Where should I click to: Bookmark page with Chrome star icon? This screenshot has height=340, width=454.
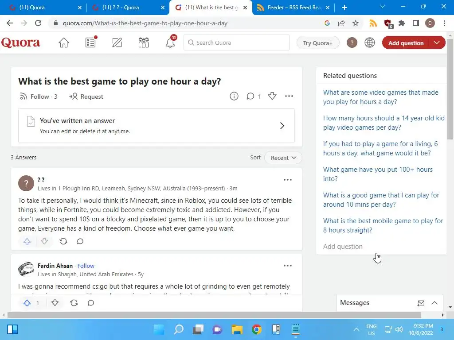[356, 23]
